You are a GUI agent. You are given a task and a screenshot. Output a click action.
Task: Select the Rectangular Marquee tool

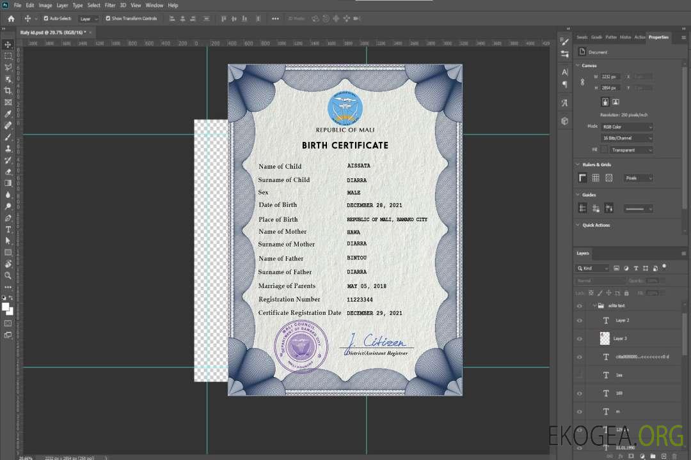[x=8, y=56]
